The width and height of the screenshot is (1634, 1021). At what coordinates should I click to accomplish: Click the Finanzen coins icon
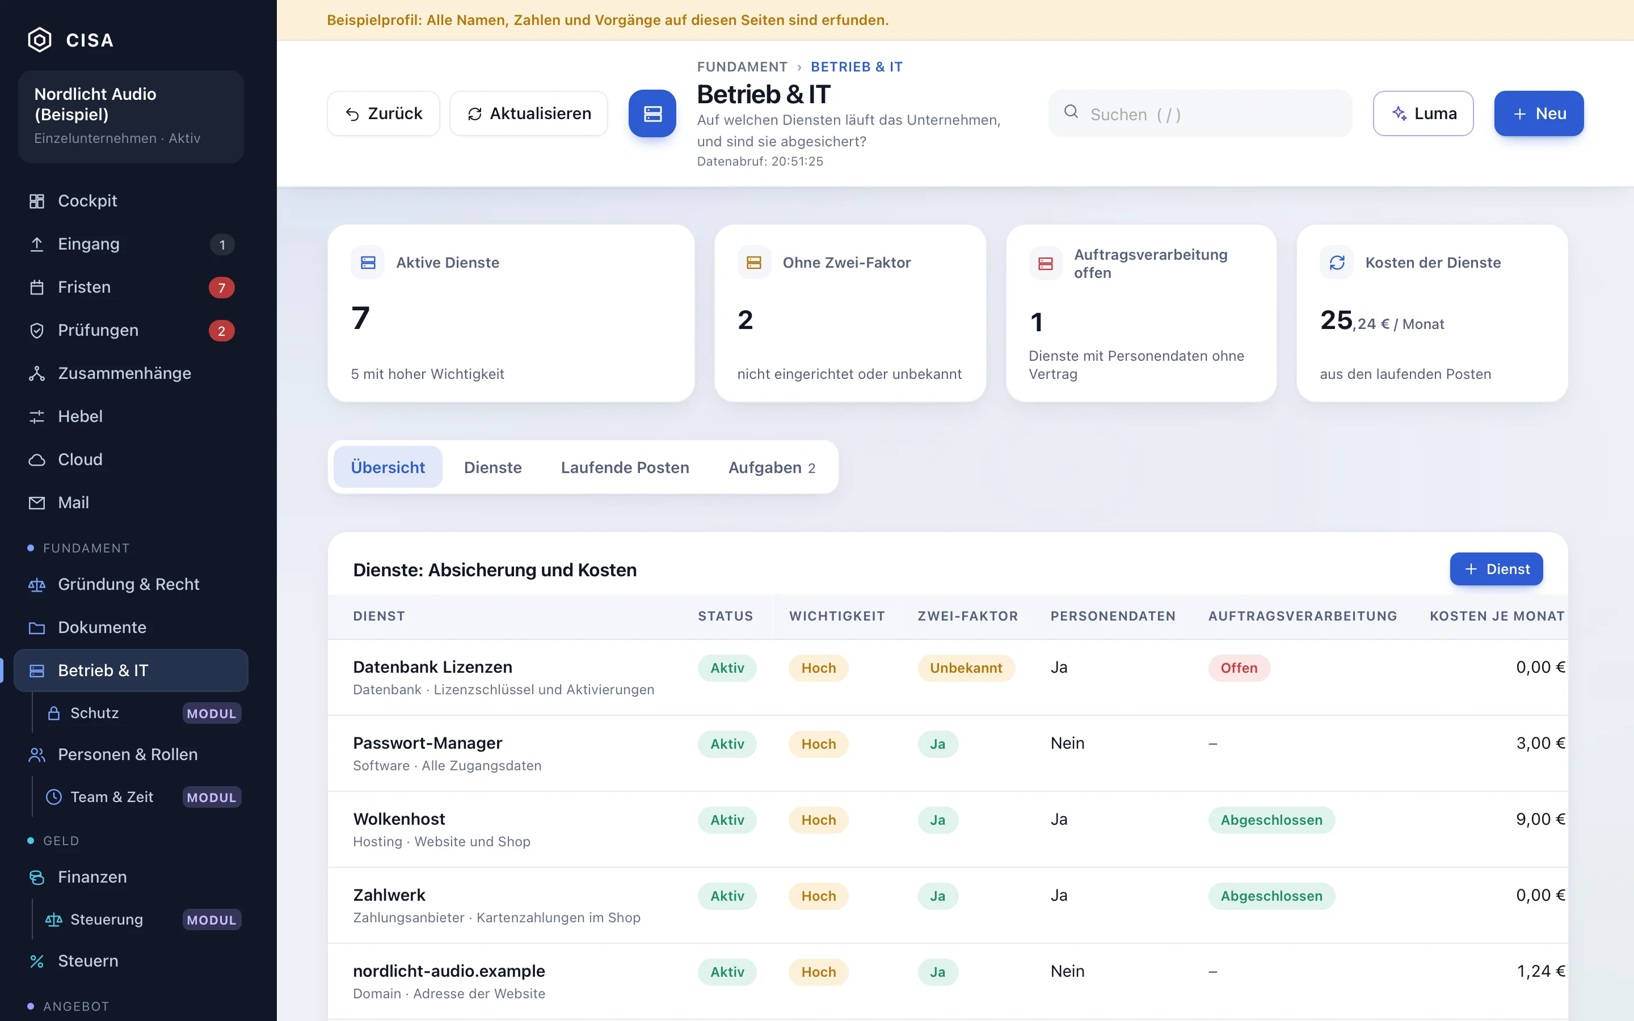point(37,877)
